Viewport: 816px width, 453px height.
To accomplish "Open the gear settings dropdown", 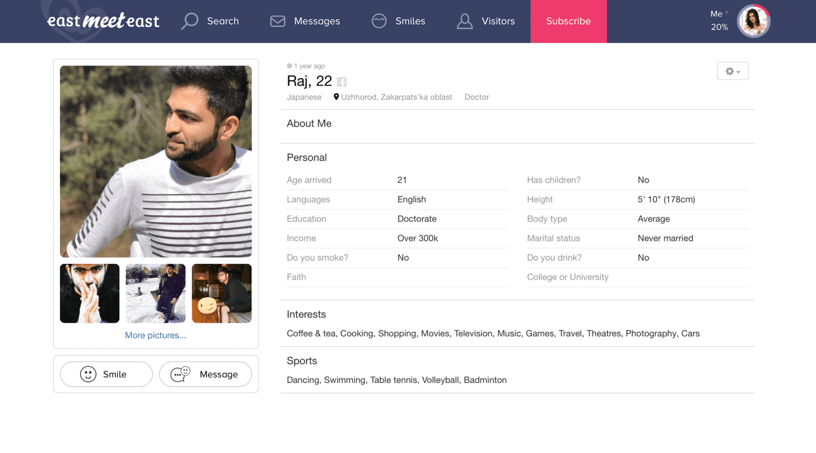I will tap(733, 71).
